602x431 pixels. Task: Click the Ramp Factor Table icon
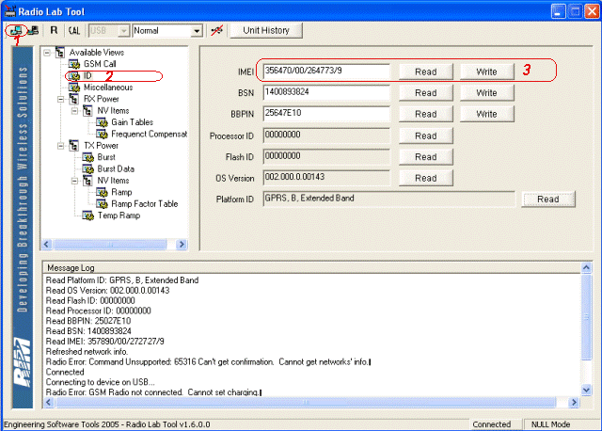click(x=102, y=204)
